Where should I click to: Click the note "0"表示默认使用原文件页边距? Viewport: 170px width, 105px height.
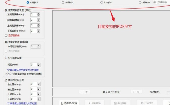22,103
